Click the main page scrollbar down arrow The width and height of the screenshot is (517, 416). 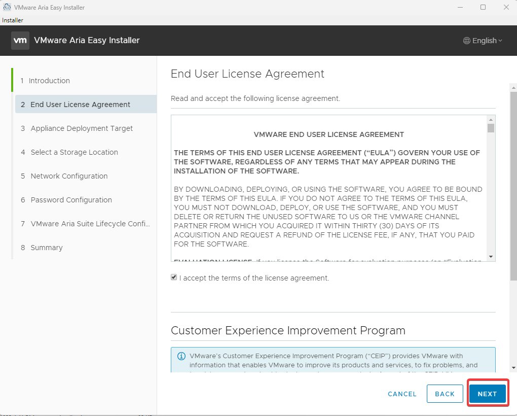513,368
